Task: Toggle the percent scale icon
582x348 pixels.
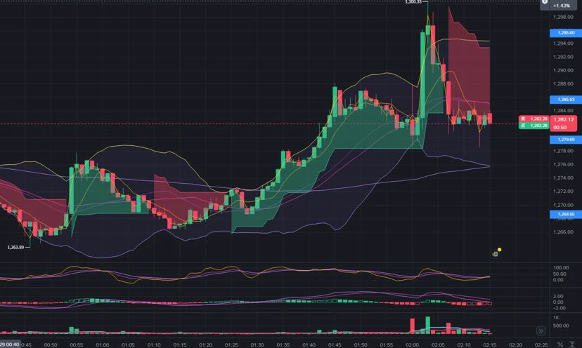Action: (560, 344)
